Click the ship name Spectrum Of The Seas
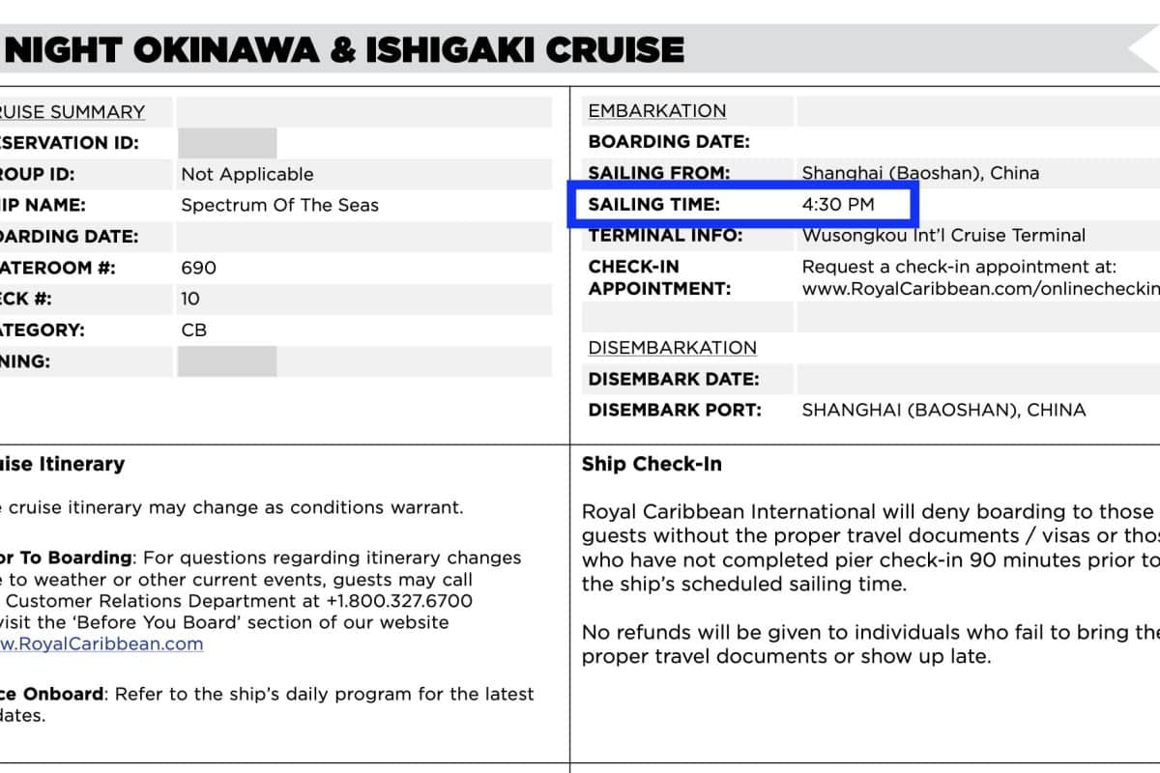 click(279, 205)
